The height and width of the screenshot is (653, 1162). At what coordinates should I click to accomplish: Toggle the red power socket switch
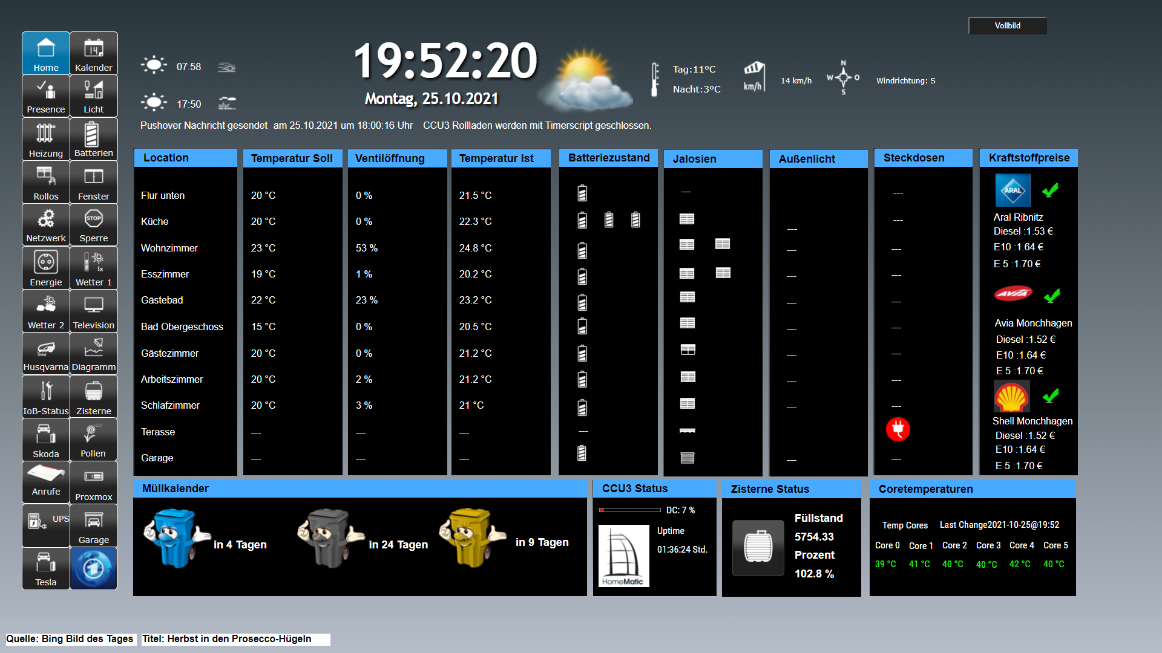click(898, 429)
